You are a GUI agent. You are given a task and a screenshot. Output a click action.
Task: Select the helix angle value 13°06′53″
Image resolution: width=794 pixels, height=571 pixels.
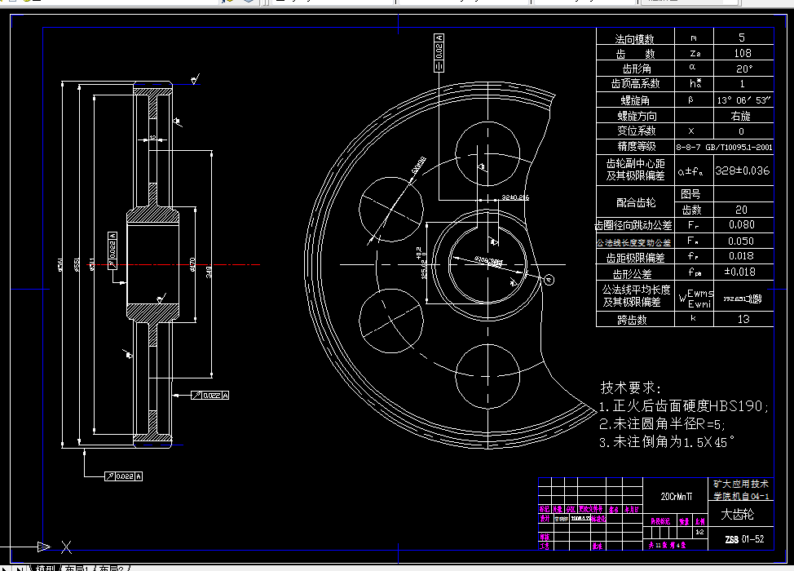(x=743, y=100)
